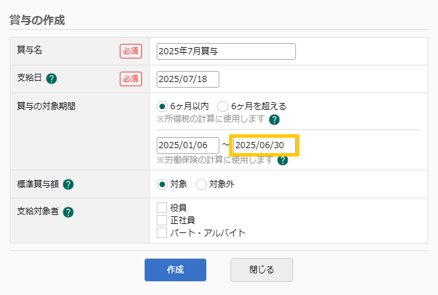
Task: Check the パート・アルバイト checkbox
Action: (x=162, y=232)
